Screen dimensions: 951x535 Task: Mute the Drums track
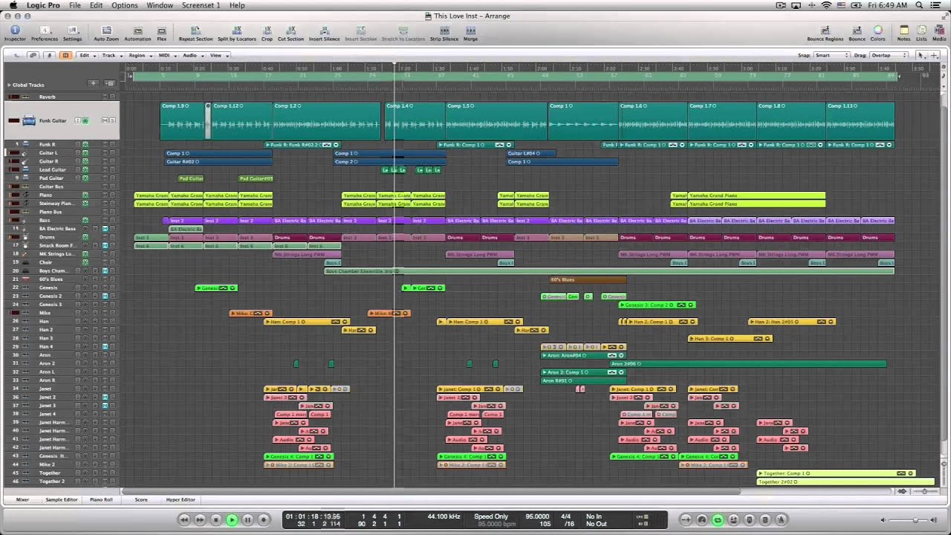pyautogui.click(x=104, y=237)
